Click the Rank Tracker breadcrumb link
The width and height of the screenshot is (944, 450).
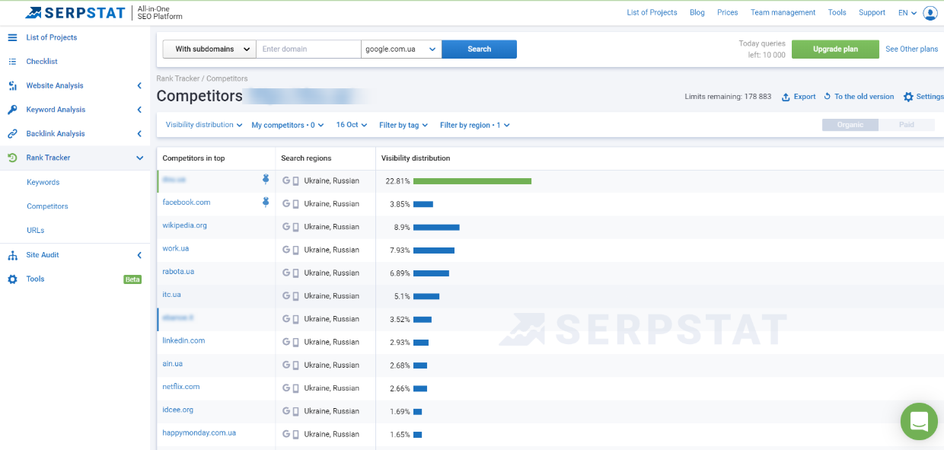178,78
